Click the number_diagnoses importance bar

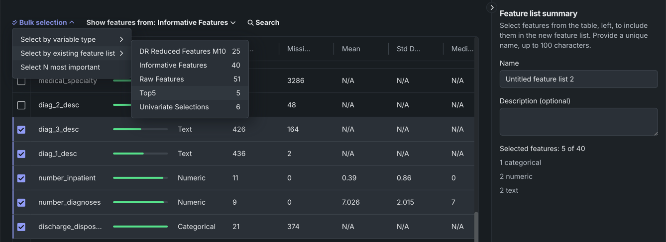[x=140, y=202]
